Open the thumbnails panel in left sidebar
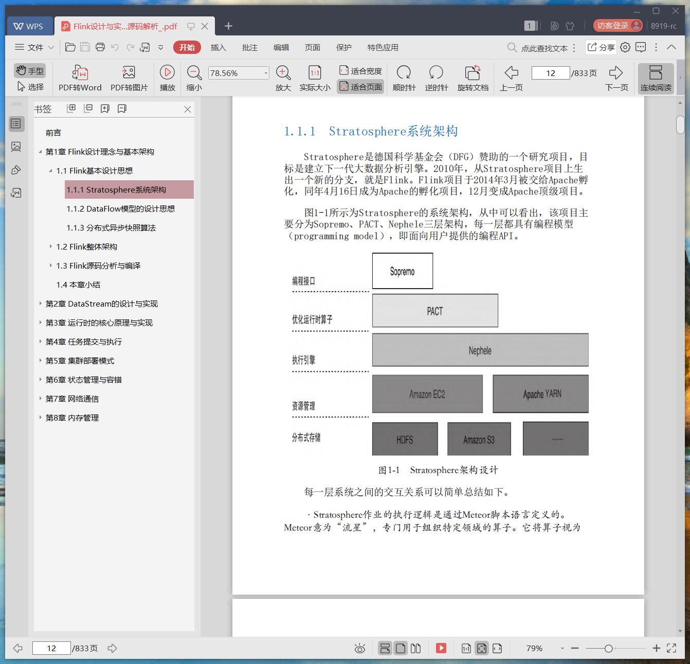The width and height of the screenshot is (690, 664). point(16,147)
